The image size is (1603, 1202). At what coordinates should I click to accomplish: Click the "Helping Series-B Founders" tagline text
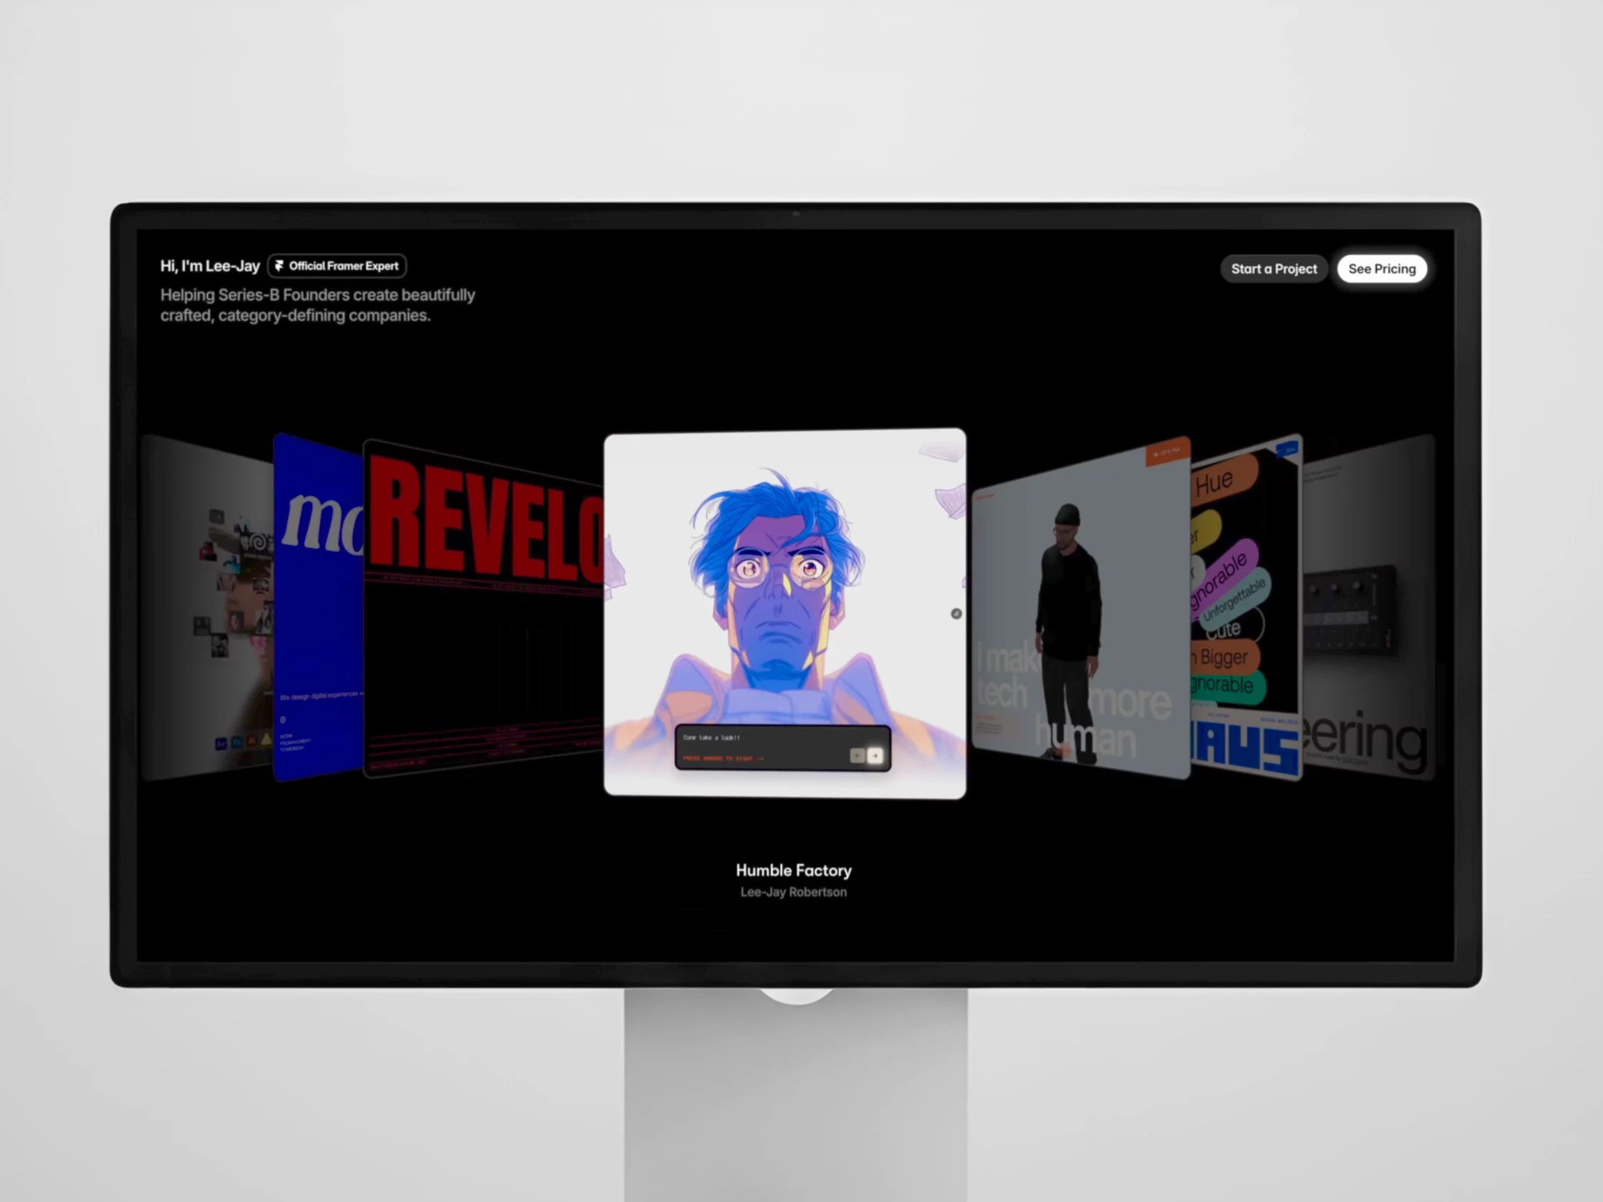(x=317, y=305)
